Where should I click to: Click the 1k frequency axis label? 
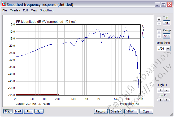[x=86, y=99]
